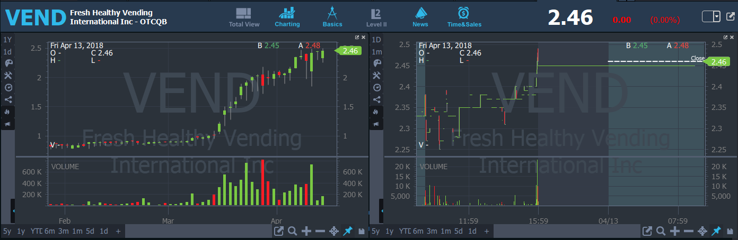The image size is (738, 240).
Task: Add custom range with plus on right chart
Action: (487, 231)
